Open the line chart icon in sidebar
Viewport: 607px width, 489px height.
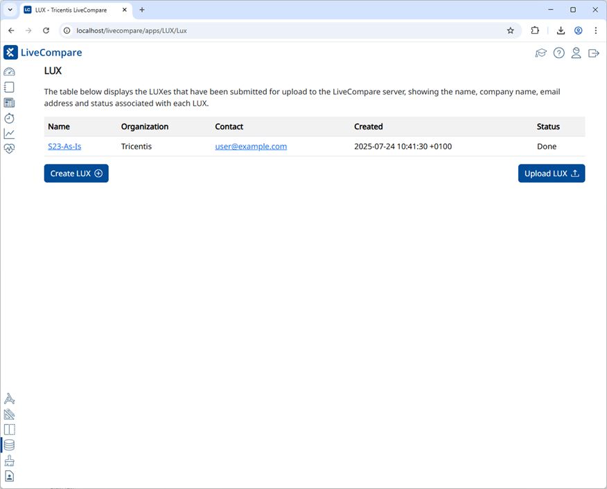(x=9, y=133)
